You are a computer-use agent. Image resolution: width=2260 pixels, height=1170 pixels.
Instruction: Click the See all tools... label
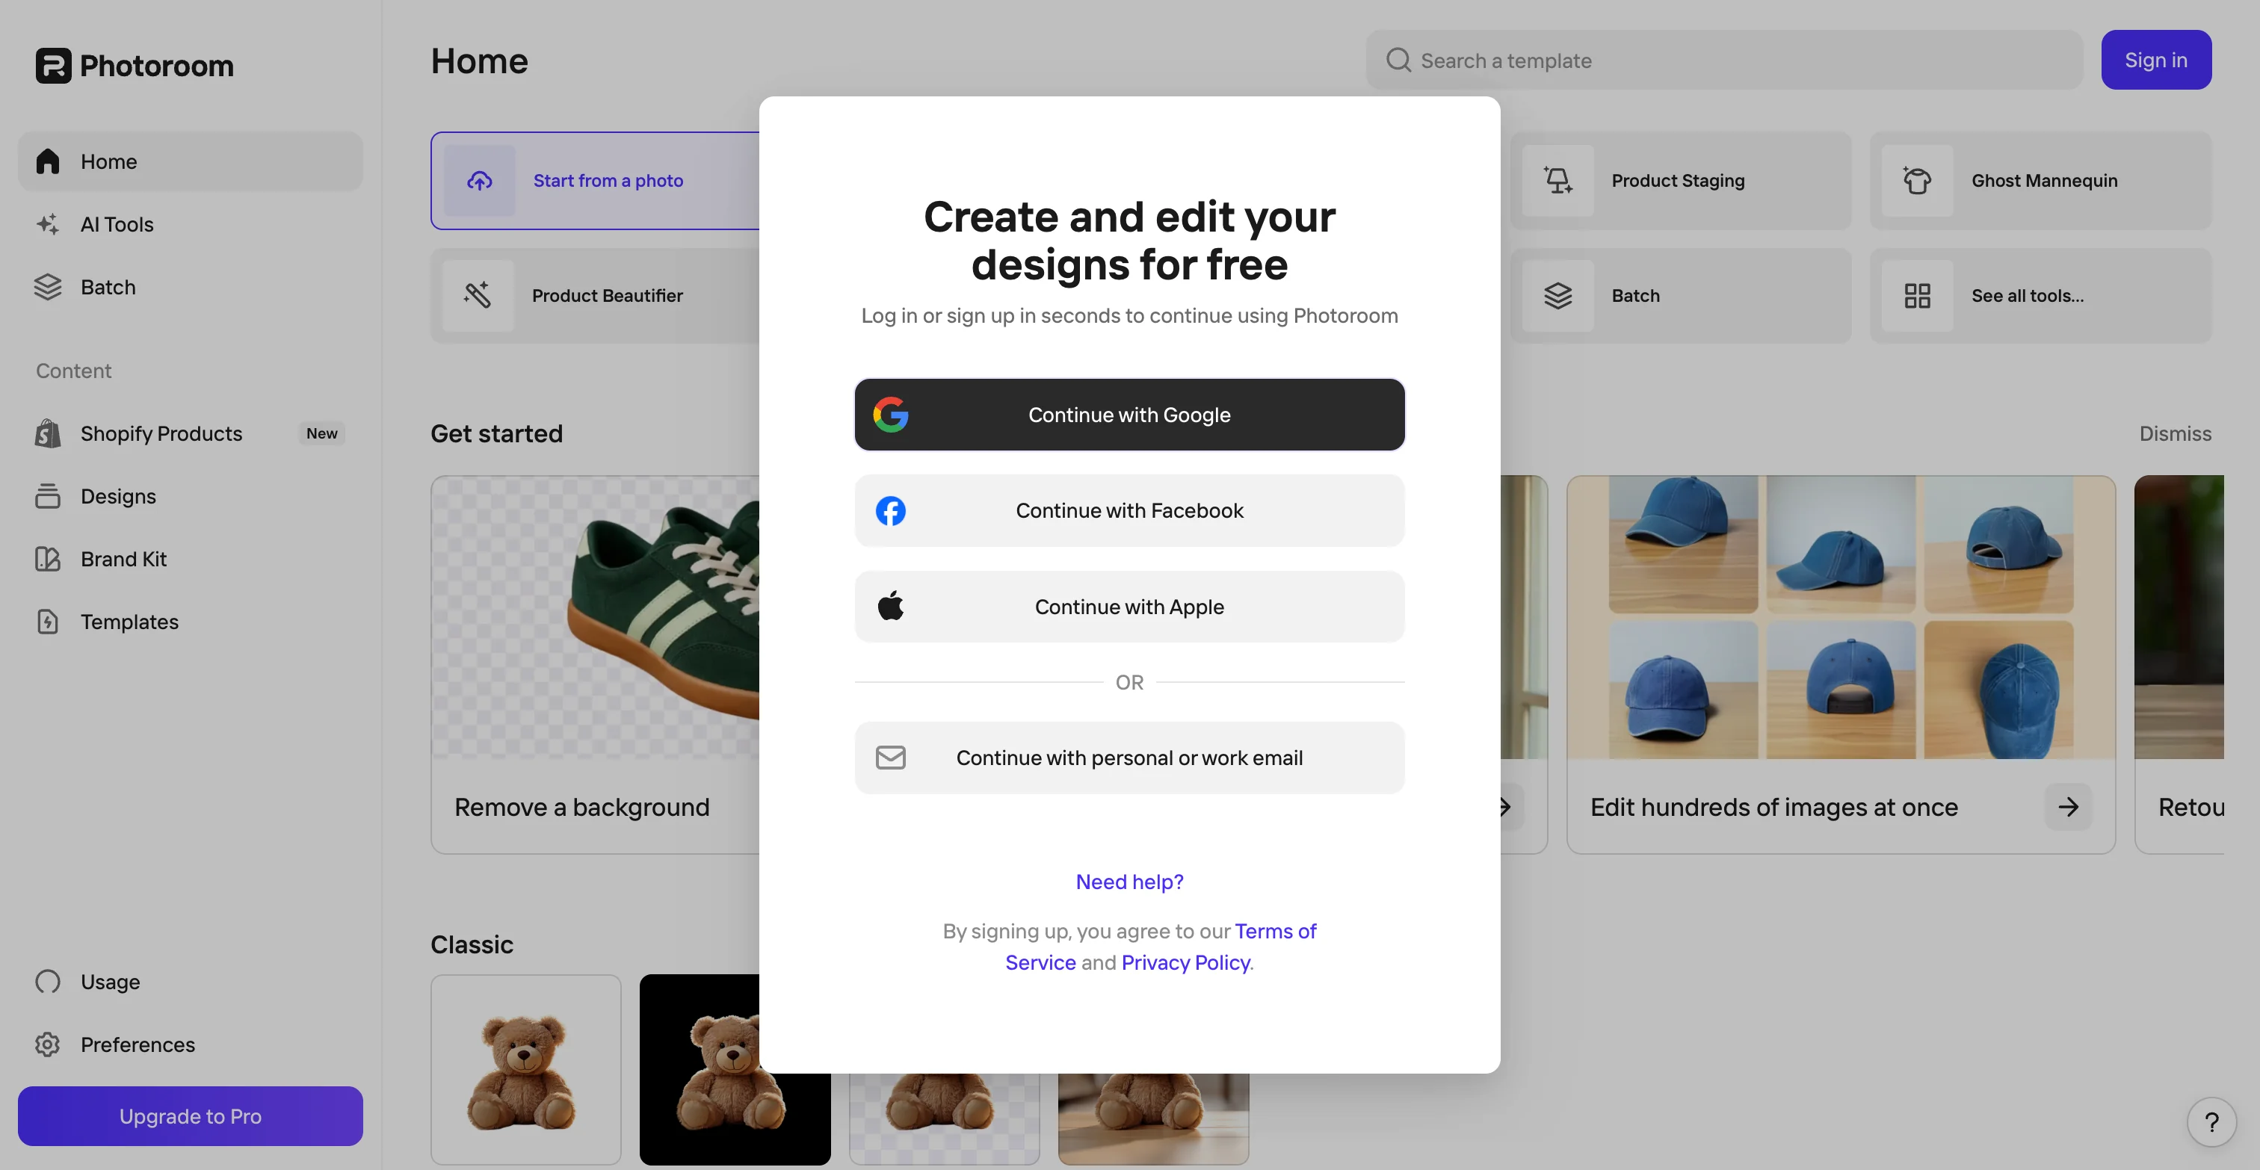(2028, 296)
